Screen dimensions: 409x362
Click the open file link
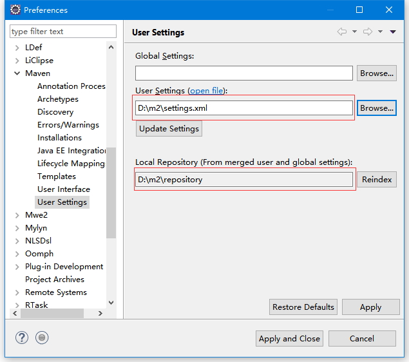click(x=207, y=91)
